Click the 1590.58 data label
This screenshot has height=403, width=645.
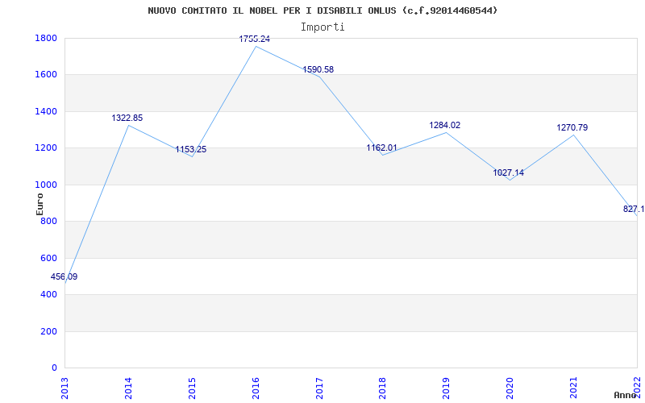point(318,70)
